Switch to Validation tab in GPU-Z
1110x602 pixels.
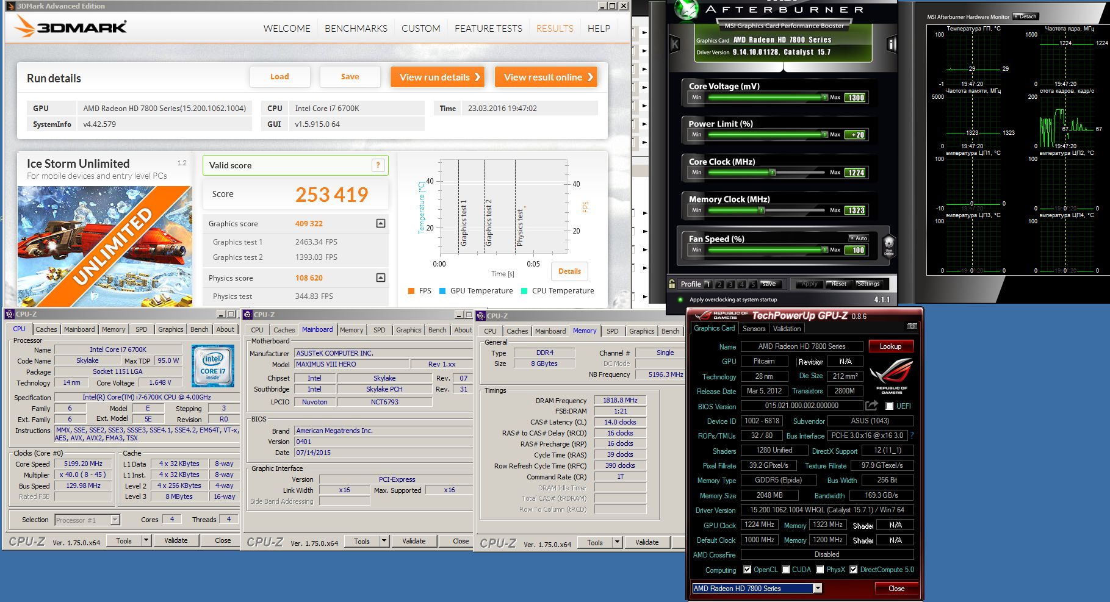click(x=787, y=329)
